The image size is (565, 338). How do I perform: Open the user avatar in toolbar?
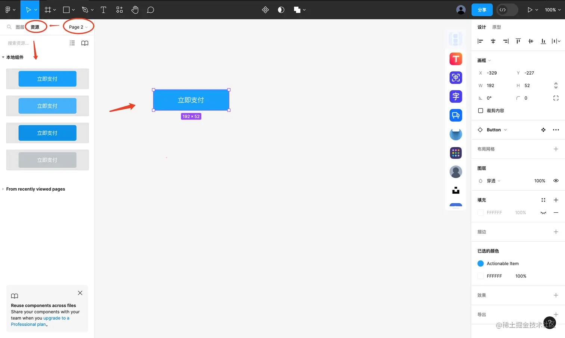point(461,10)
